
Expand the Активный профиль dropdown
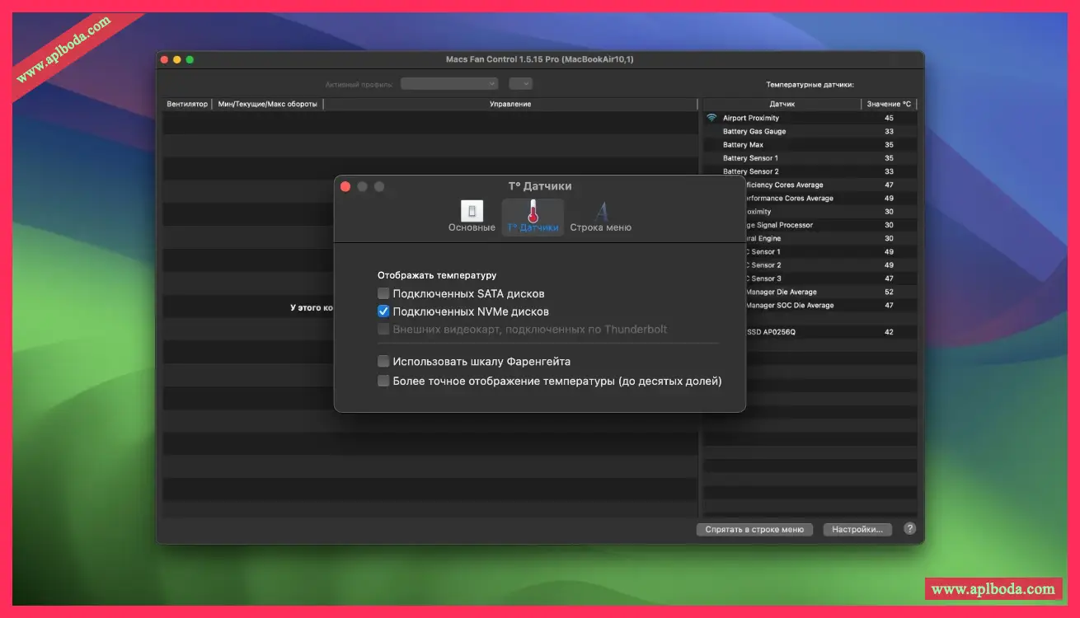coord(449,83)
